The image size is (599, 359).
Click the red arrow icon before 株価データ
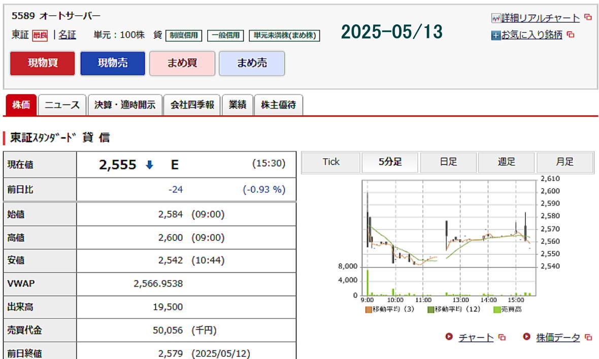coord(526,337)
